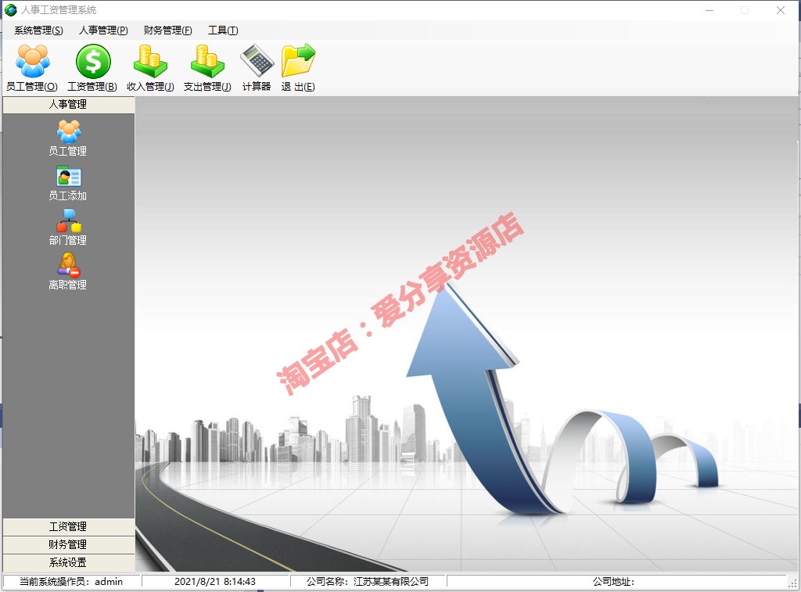Click the app icon in title bar
Image resolution: width=801 pixels, height=592 pixels.
click(11, 9)
